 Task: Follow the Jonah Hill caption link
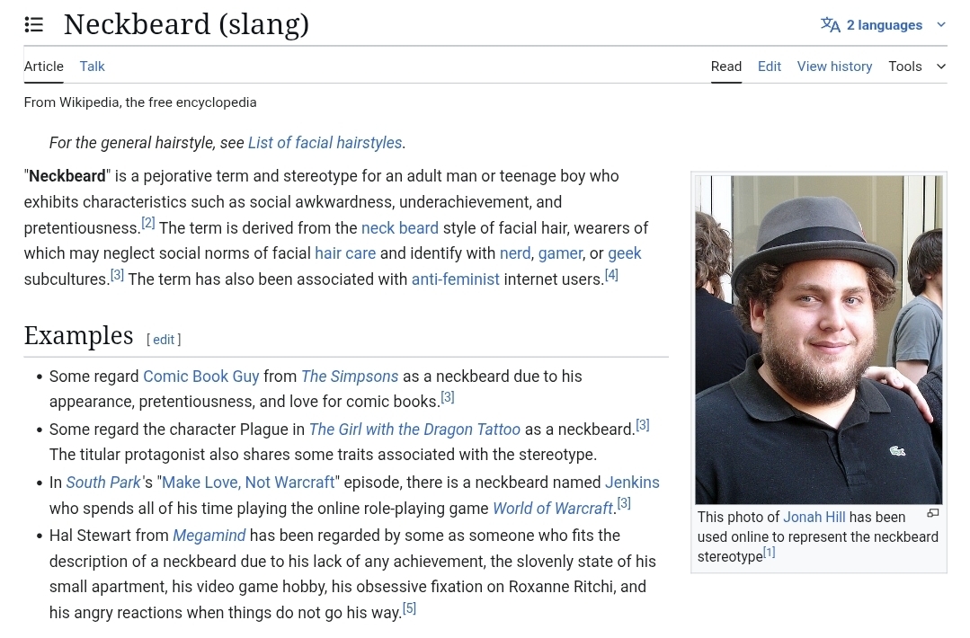[x=814, y=517]
